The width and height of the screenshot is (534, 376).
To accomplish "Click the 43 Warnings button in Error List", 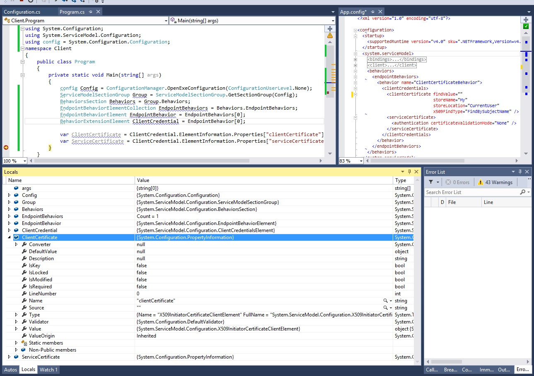I will click(x=495, y=182).
